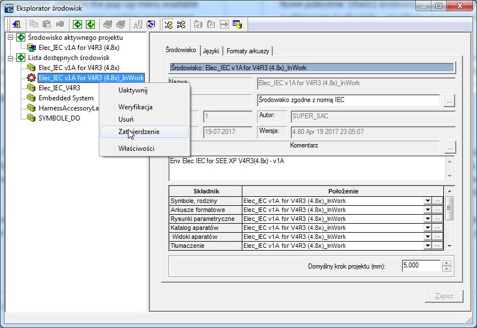Click the second grayed book toolbar icon
Screen dimensions: 477x328
point(121,24)
